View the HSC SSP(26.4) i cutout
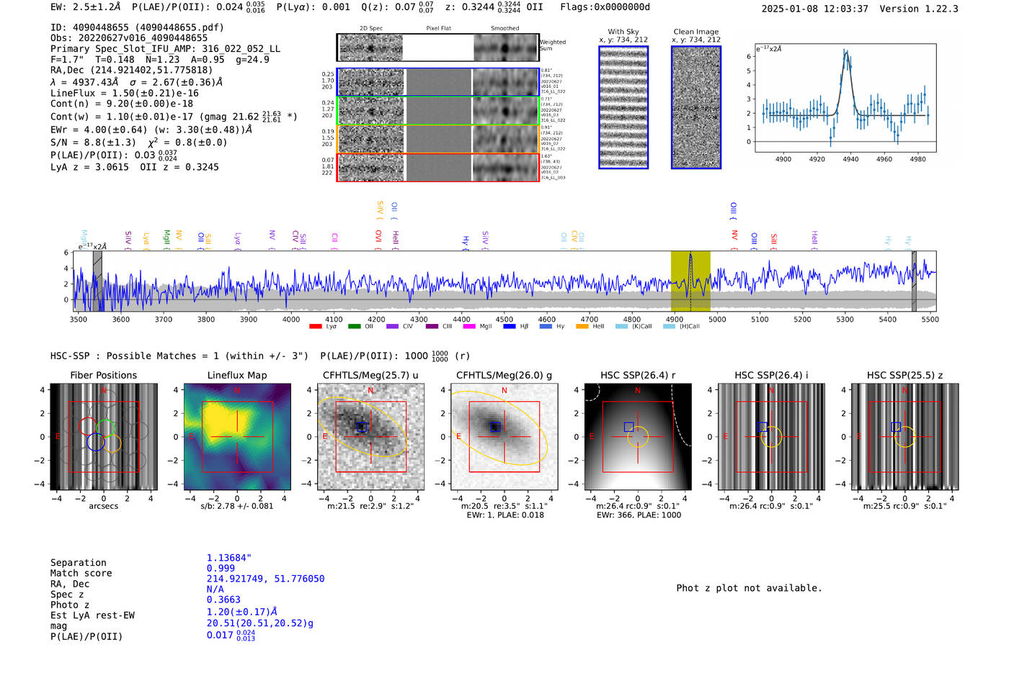 pos(771,437)
